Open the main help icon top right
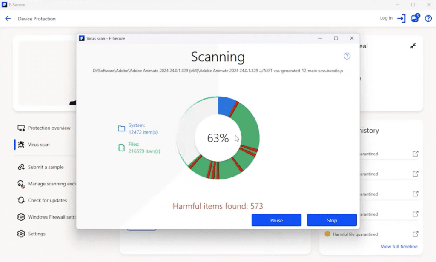This screenshot has height=262, width=436. tap(429, 18)
